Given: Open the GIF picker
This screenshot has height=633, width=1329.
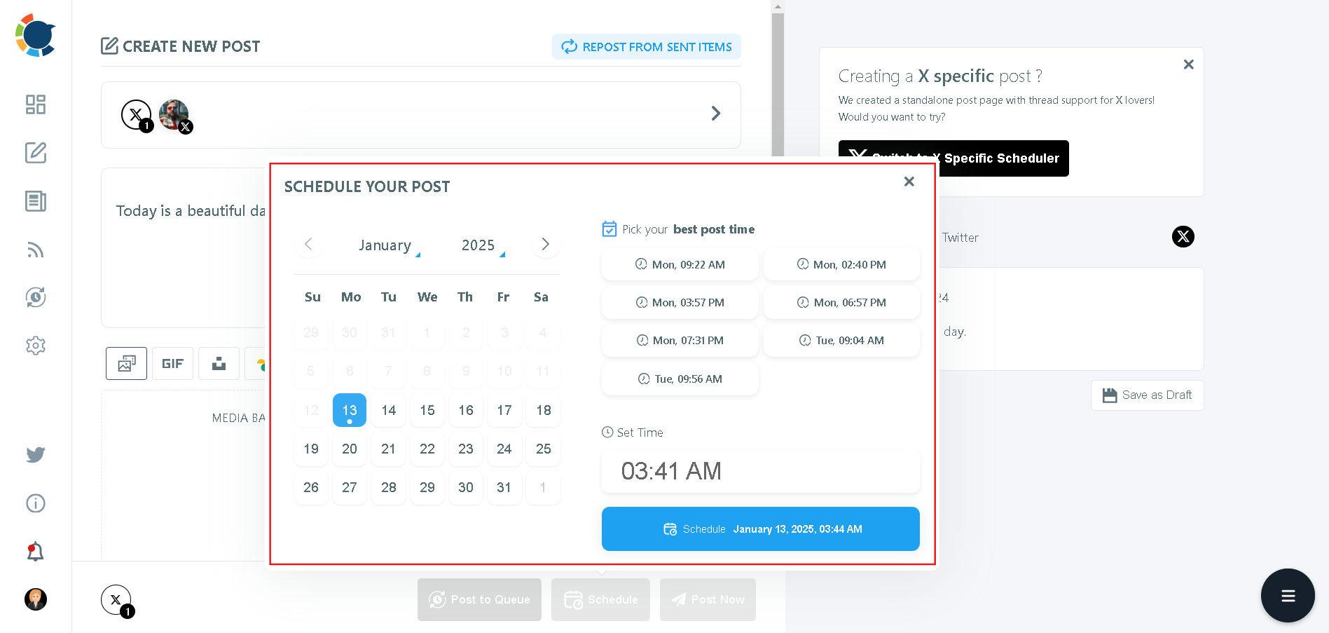Looking at the screenshot, I should (172, 363).
